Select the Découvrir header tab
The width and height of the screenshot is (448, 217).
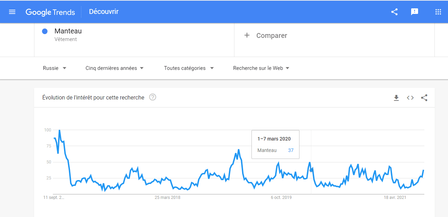(x=104, y=12)
